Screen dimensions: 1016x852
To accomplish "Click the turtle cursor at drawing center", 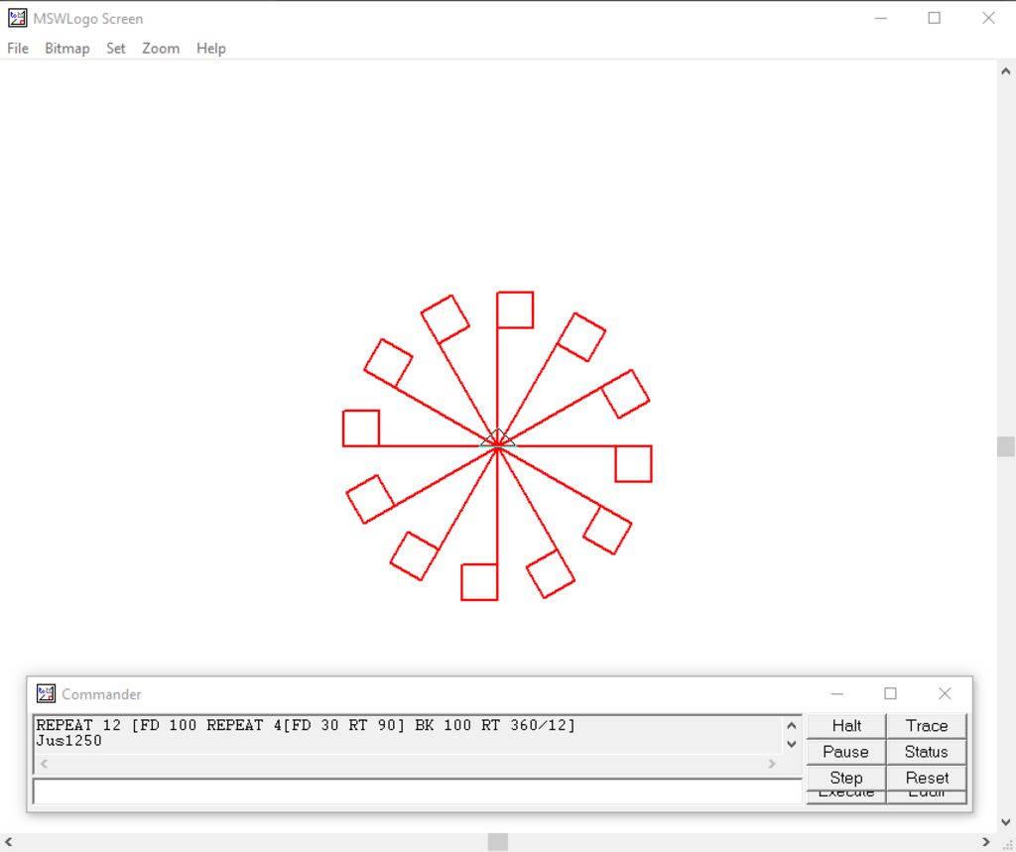I will point(498,438).
